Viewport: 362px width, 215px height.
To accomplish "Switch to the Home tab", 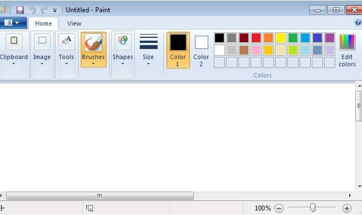I will [43, 23].
